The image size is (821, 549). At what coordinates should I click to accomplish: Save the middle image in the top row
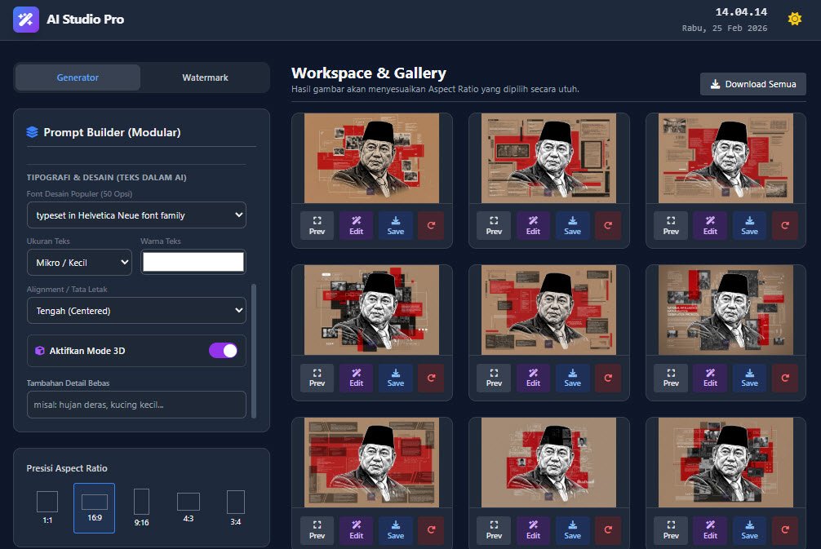click(572, 226)
